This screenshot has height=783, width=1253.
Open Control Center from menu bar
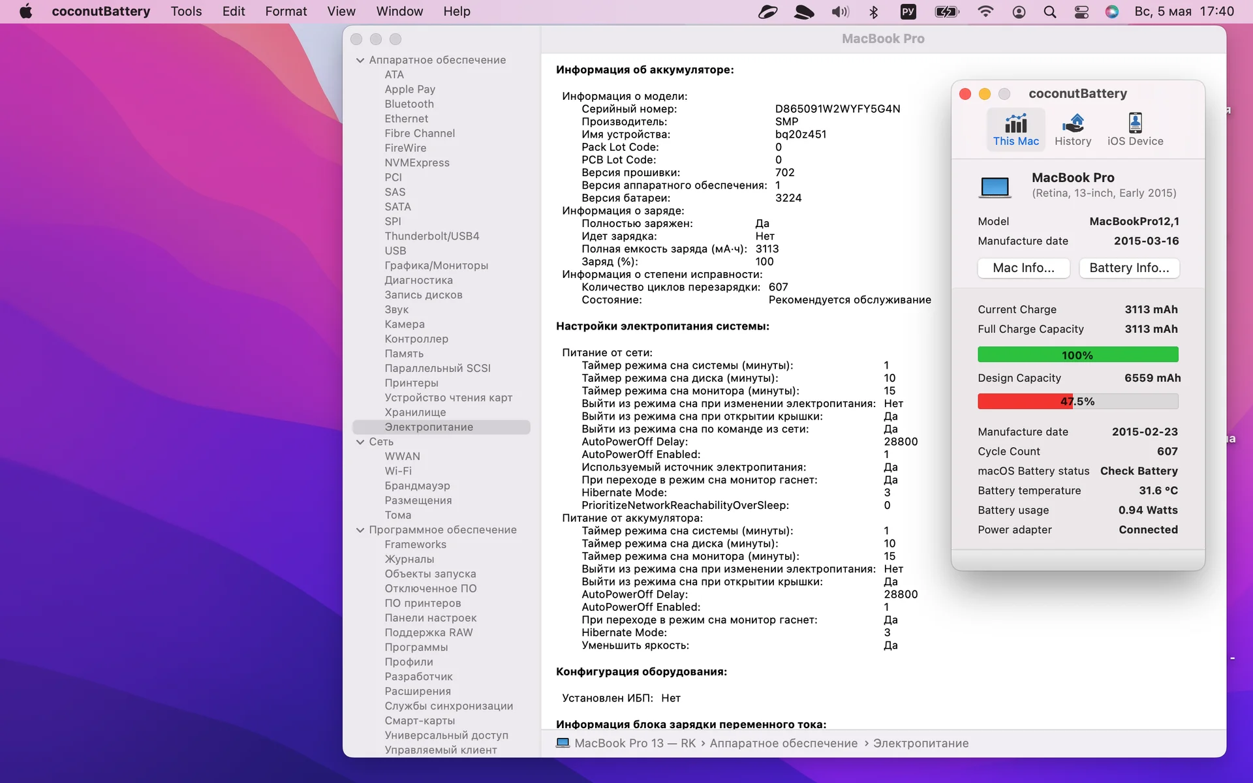click(x=1081, y=11)
